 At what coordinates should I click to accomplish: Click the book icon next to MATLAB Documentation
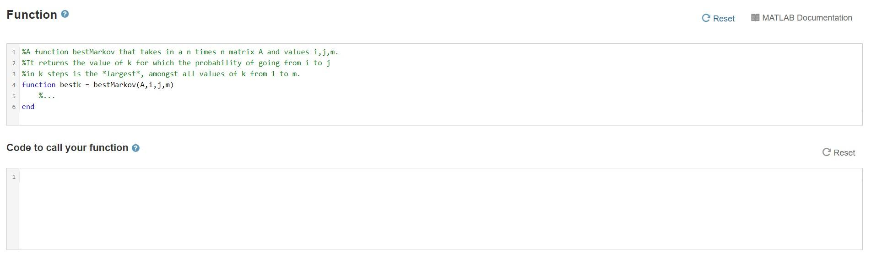[x=755, y=17]
